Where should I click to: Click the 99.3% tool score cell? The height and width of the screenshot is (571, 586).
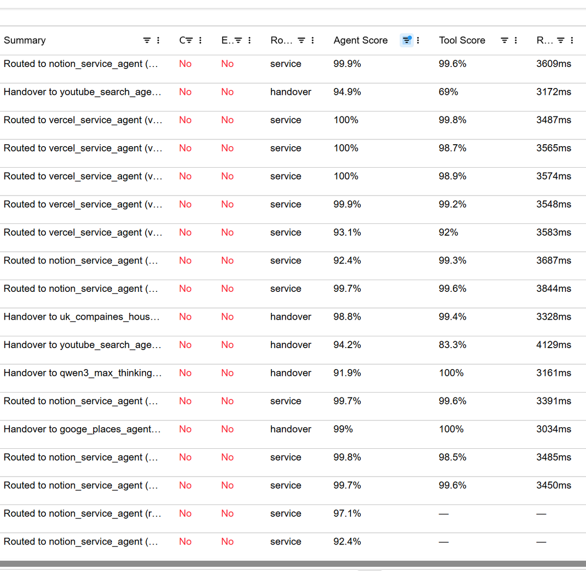453,261
